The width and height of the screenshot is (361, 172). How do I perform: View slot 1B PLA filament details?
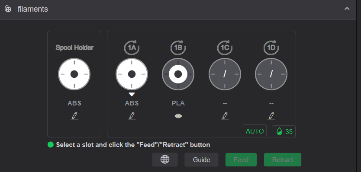click(x=178, y=116)
